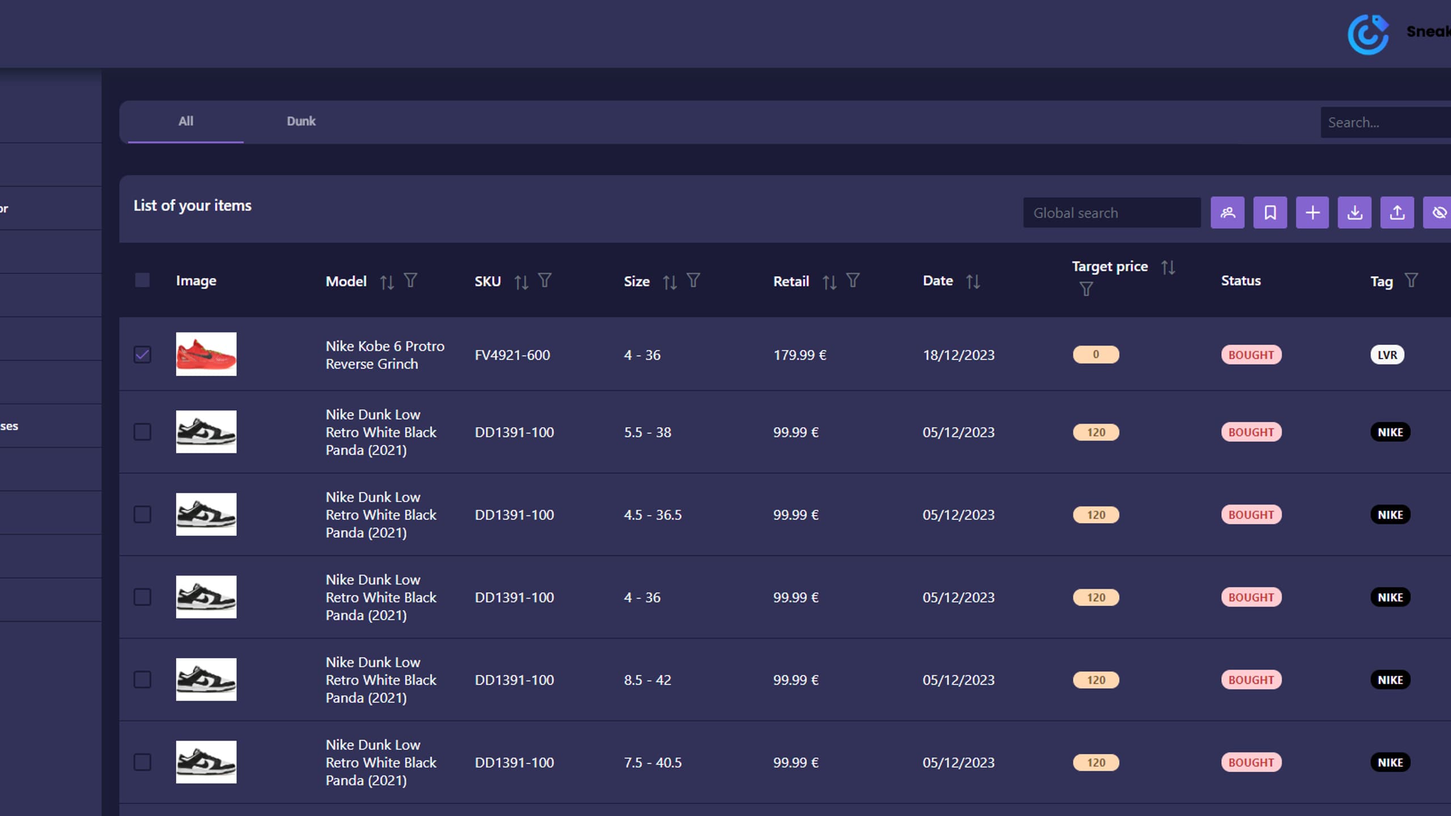Sort table by Model column
Image resolution: width=1451 pixels, height=816 pixels.
point(387,282)
